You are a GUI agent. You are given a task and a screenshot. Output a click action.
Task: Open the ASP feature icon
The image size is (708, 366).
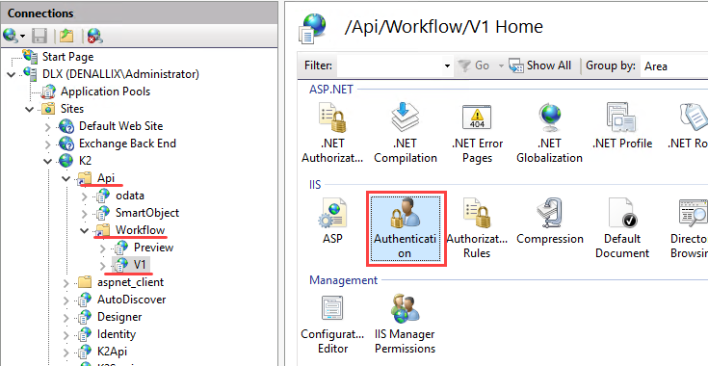click(x=332, y=222)
